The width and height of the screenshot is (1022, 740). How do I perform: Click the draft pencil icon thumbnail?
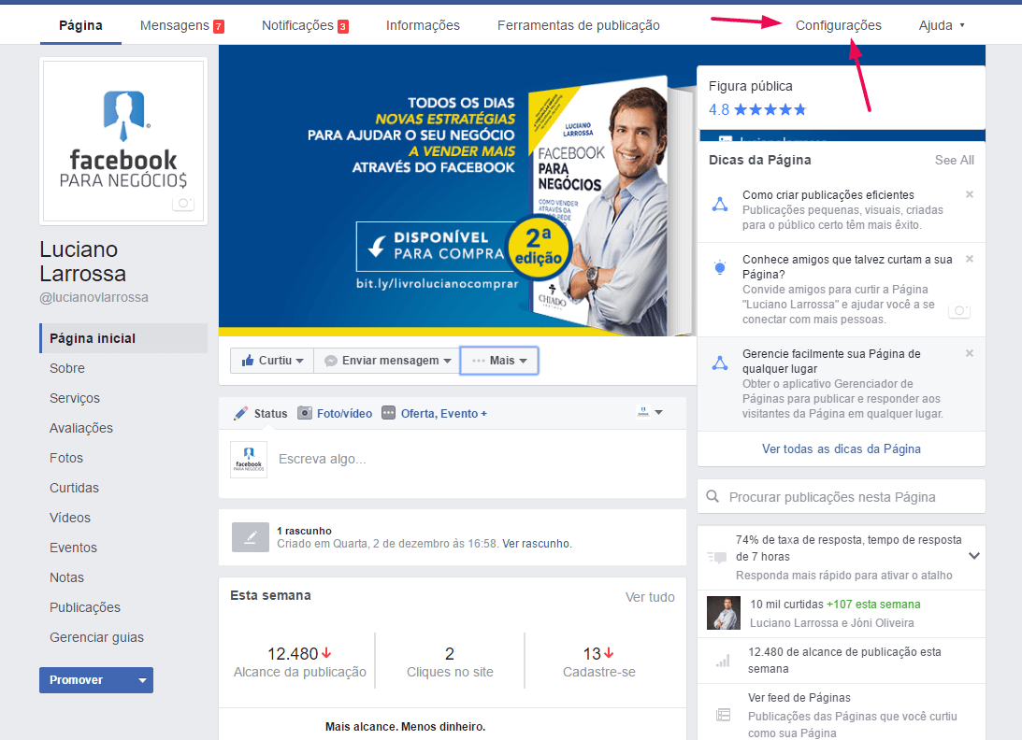(x=251, y=536)
